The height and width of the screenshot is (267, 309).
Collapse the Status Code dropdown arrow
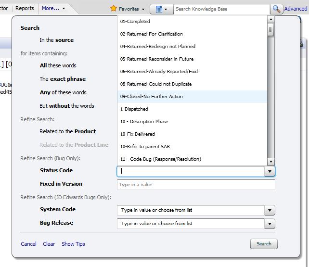pos(270,171)
